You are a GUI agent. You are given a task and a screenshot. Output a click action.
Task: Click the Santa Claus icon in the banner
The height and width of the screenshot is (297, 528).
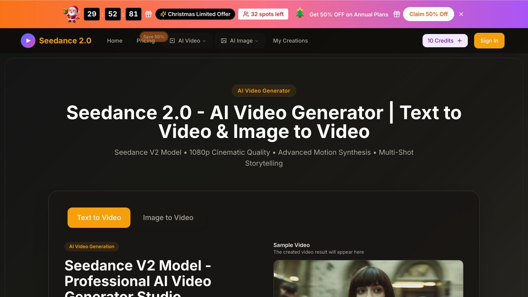(71, 13)
